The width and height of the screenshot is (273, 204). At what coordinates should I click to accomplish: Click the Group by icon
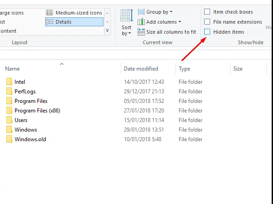click(x=141, y=12)
